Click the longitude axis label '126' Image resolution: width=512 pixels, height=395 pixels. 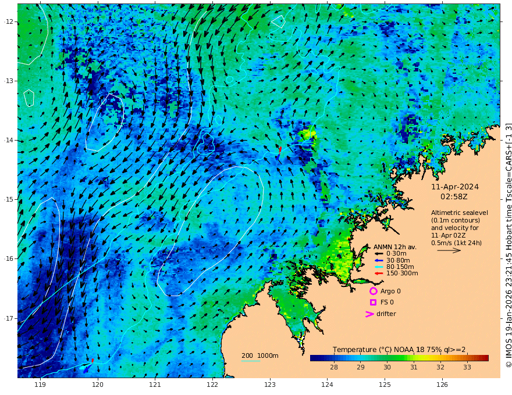click(442, 385)
